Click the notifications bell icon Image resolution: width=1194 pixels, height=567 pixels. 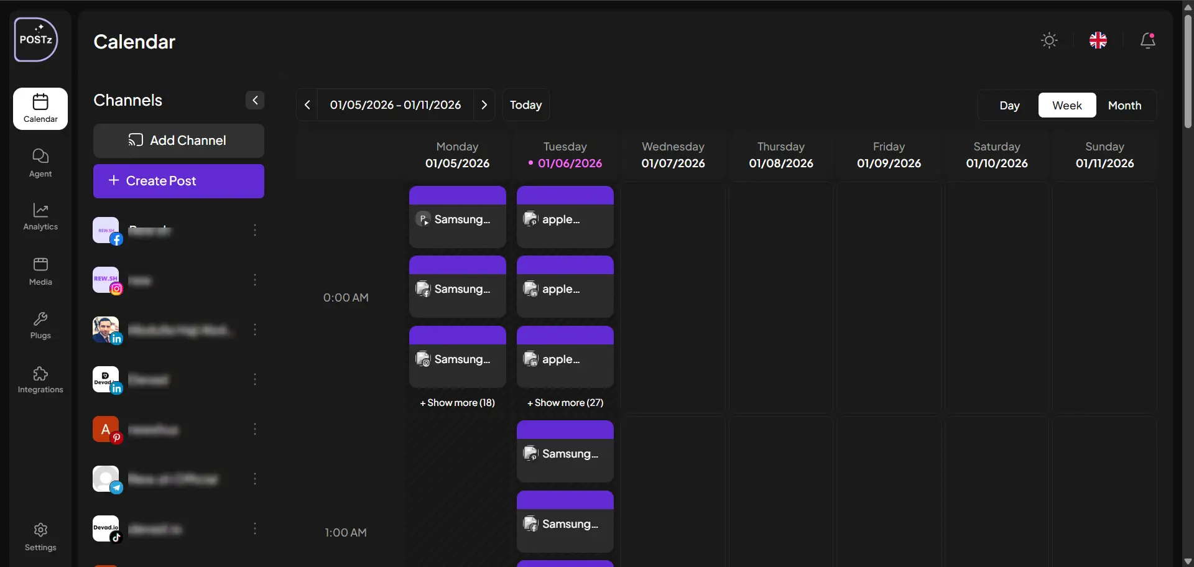1147,41
